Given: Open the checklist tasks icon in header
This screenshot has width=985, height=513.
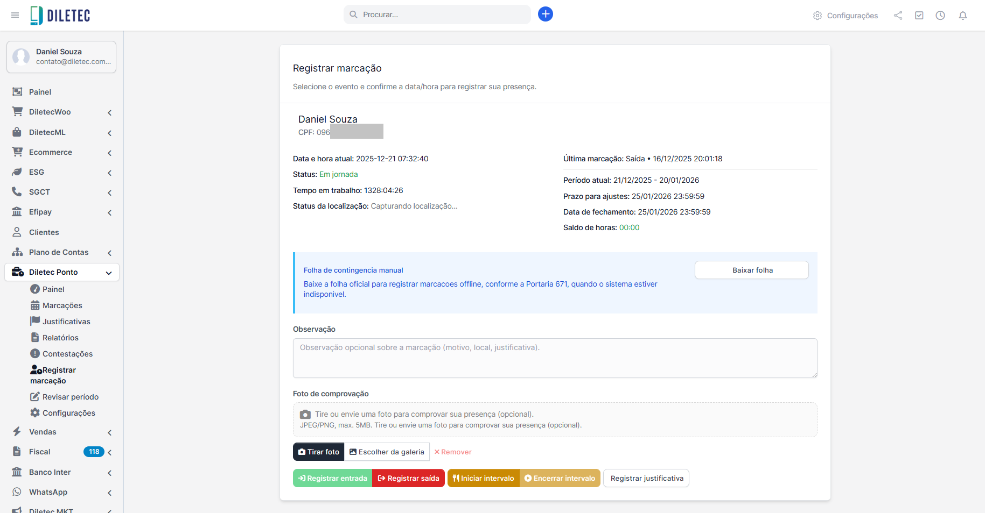Looking at the screenshot, I should coord(919,16).
